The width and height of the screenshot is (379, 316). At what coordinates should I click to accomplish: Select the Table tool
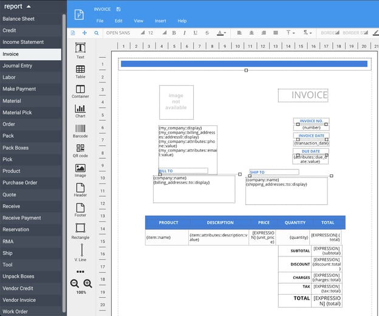(x=80, y=70)
